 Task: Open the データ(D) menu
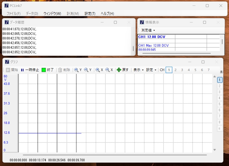32,13
